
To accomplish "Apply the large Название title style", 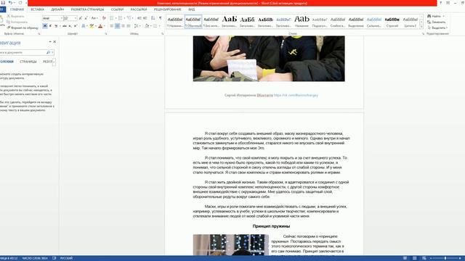I will pos(302,21).
